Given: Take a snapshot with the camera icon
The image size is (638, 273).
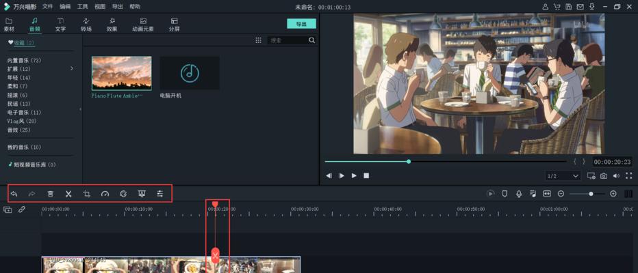Looking at the screenshot, I should [603, 175].
